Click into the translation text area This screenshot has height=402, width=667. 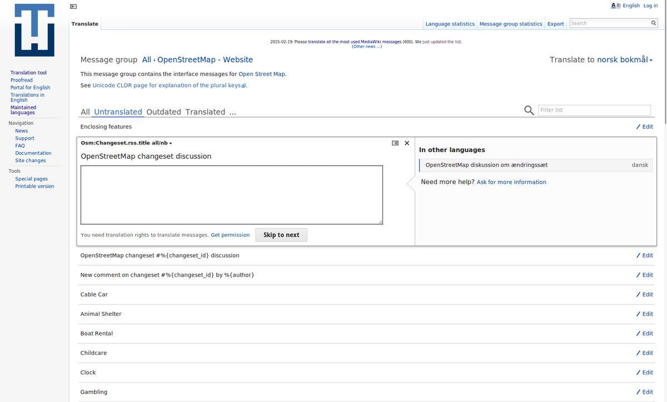point(232,195)
